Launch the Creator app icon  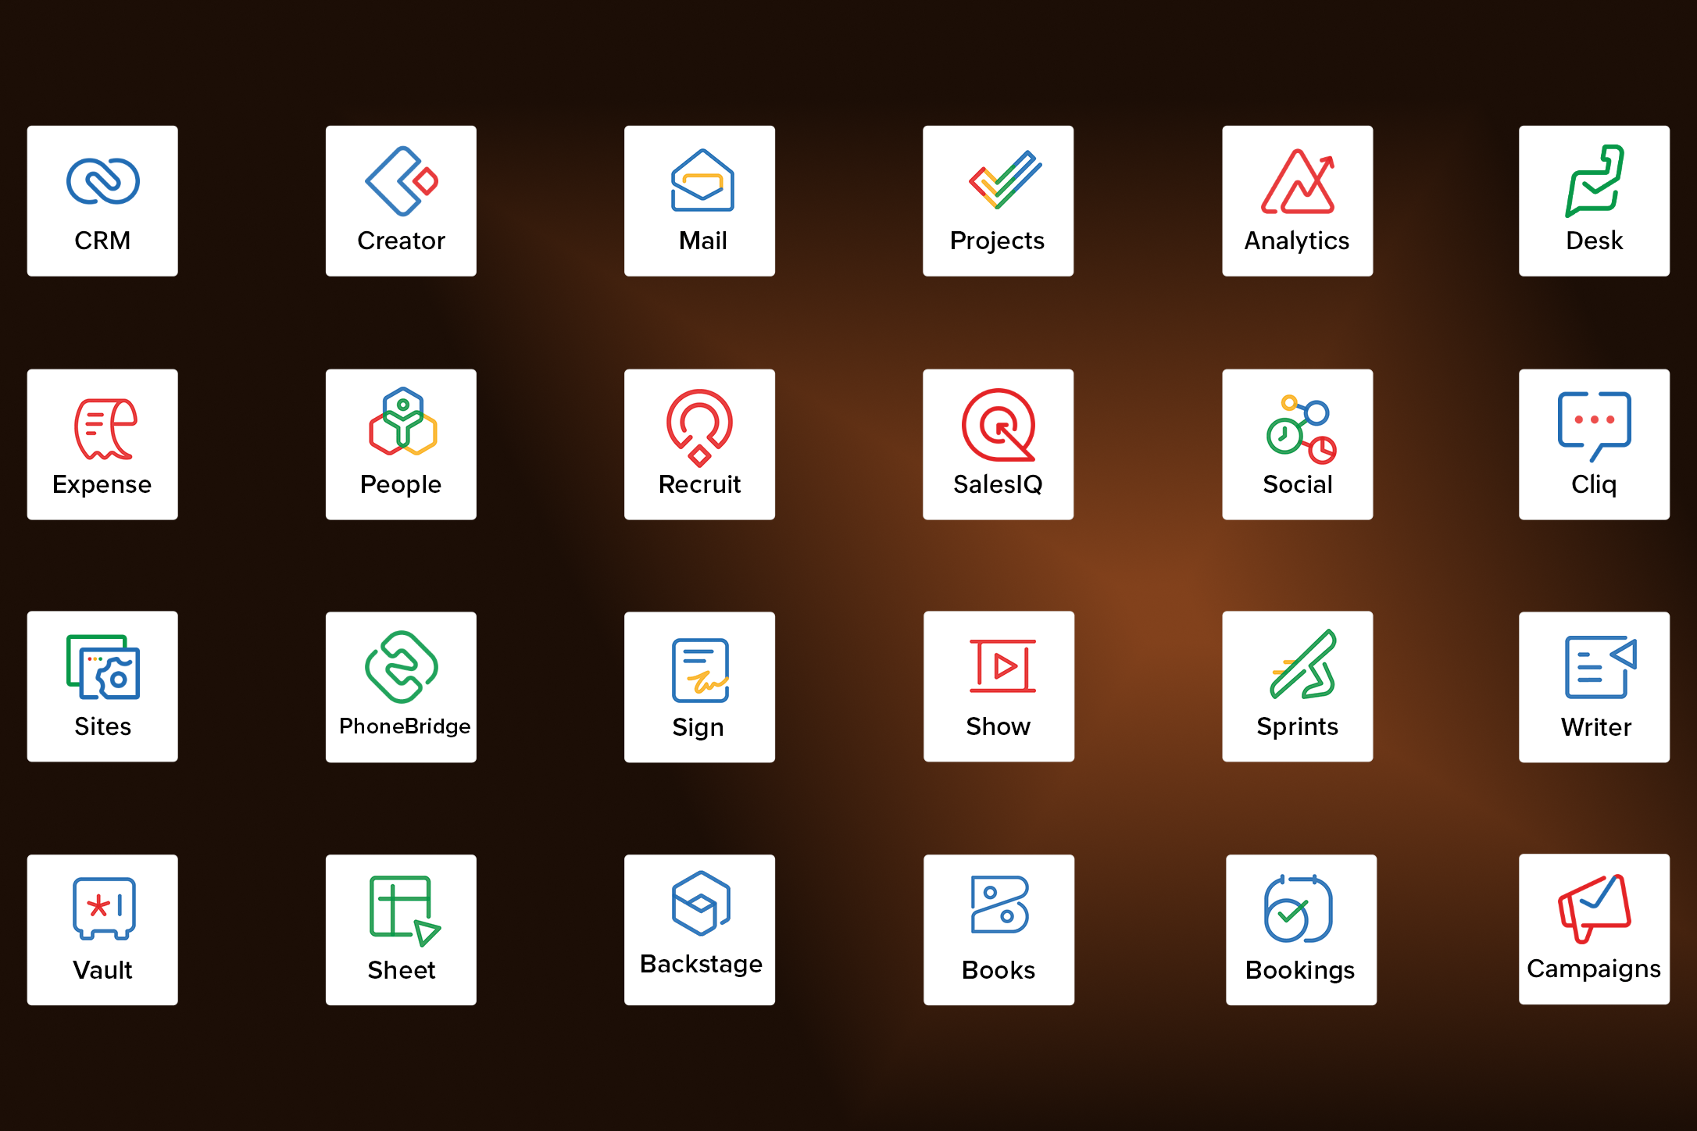point(402,182)
